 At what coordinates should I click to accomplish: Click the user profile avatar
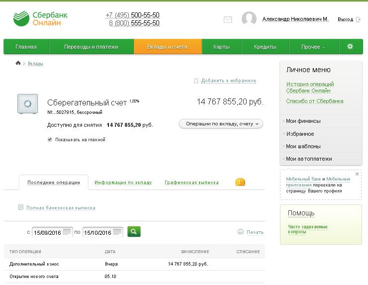coord(249,19)
